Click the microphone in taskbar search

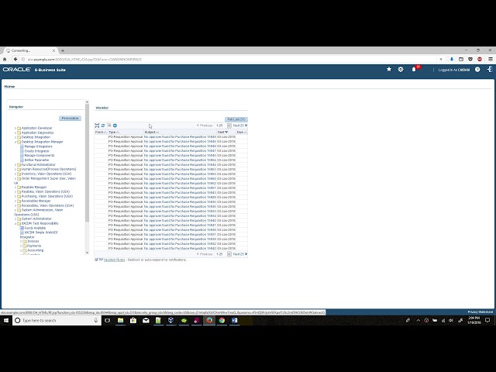pyautogui.click(x=96, y=320)
